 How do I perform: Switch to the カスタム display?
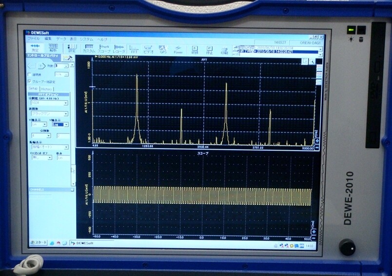coord(89,48)
